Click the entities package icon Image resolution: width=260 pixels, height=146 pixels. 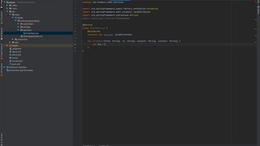(x=22, y=27)
